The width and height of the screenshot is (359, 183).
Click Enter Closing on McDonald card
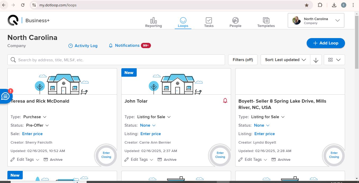pyautogui.click(x=106, y=155)
